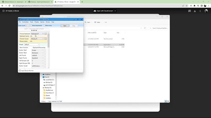The height and width of the screenshot is (118, 211).
Task: Download the A7-Assist file from Drive
Action: tap(195, 11)
